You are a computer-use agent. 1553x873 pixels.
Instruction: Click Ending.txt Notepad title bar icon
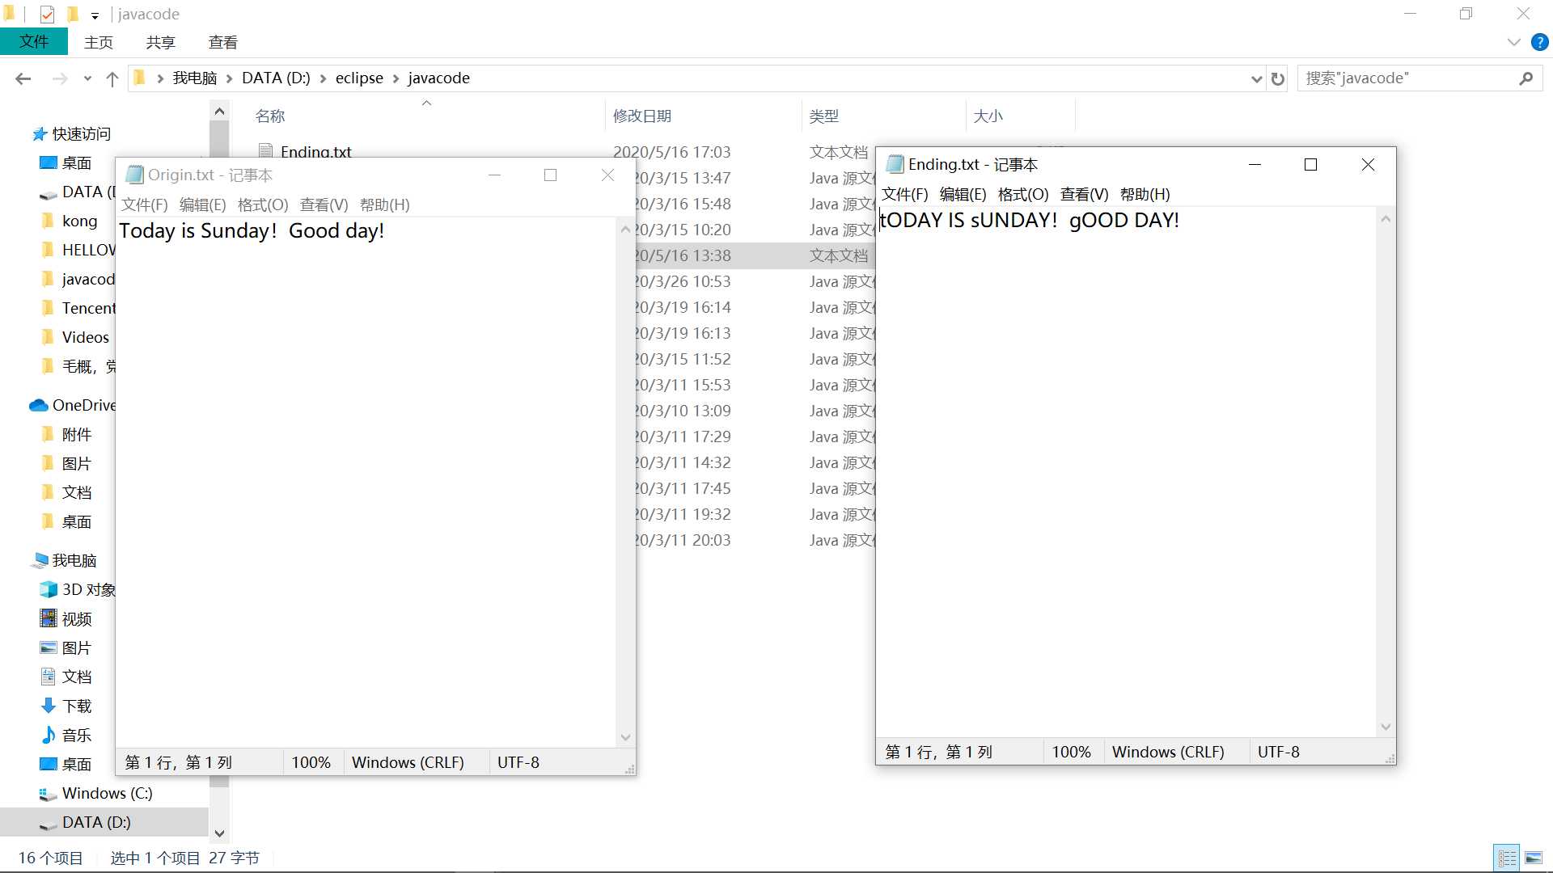(x=895, y=165)
